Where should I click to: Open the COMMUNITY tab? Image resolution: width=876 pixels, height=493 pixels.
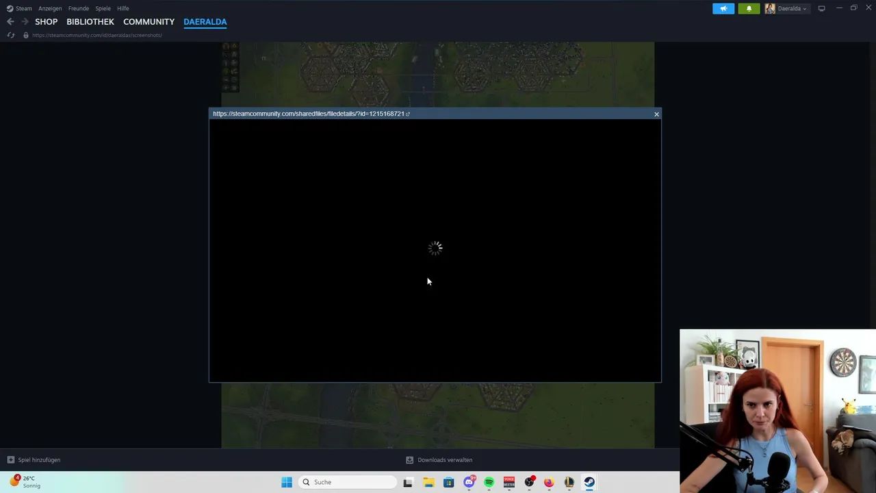149,22
